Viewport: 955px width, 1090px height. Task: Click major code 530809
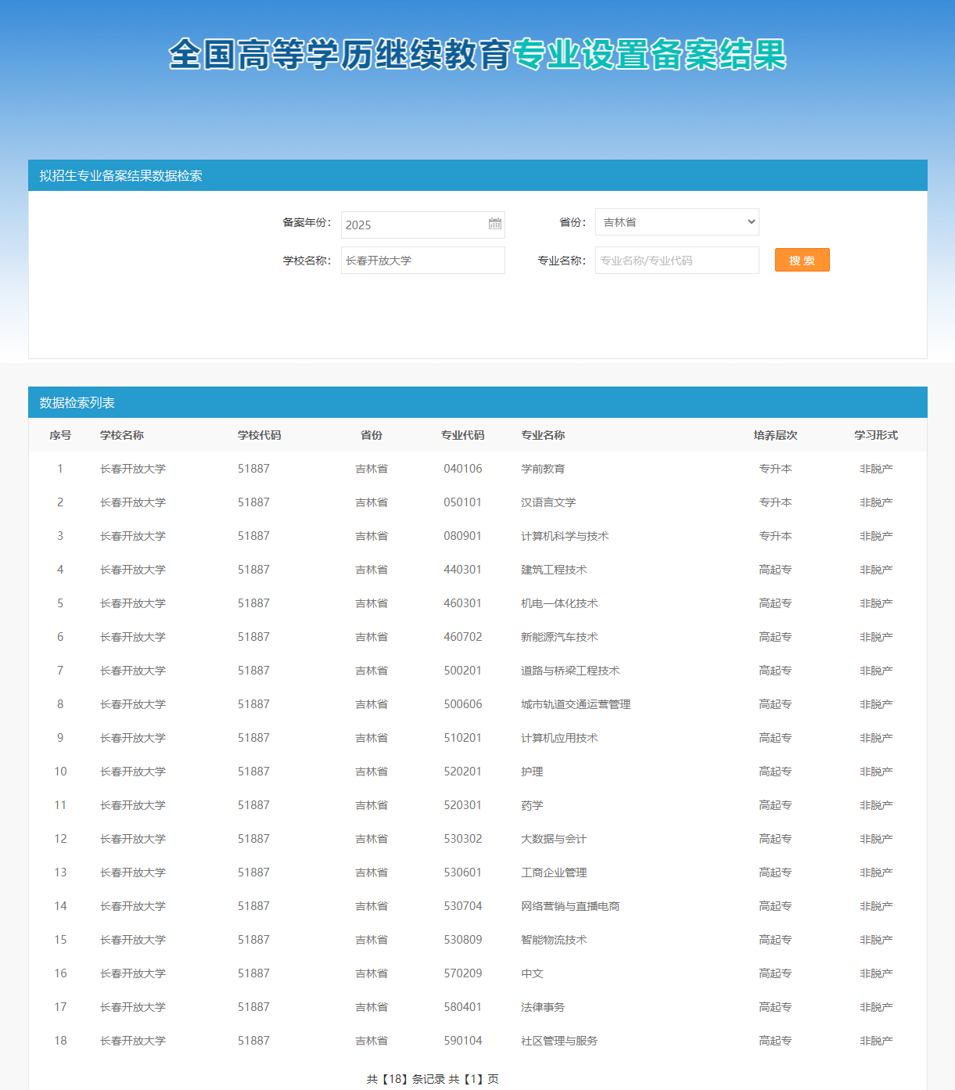click(x=463, y=940)
